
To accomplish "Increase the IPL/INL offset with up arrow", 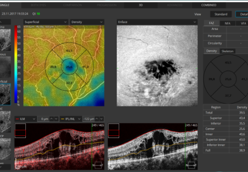I will 97,119.
